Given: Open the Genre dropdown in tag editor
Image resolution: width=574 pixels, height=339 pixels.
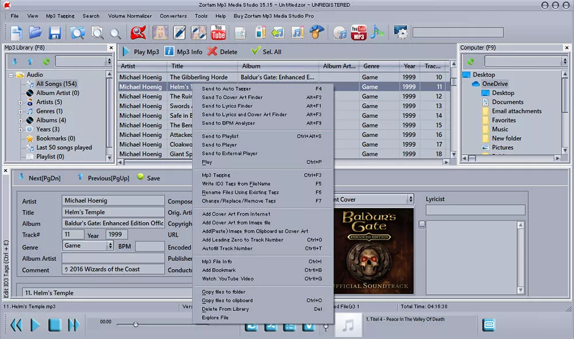Looking at the screenshot, I should [110, 246].
